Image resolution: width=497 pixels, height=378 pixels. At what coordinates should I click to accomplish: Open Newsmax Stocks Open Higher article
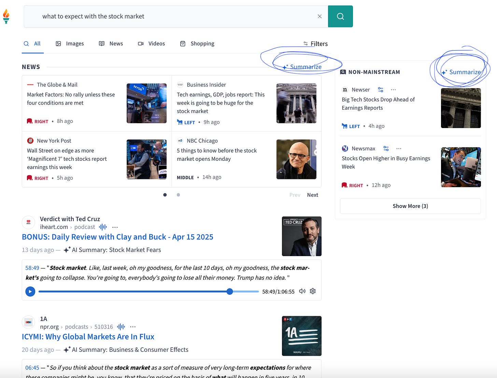tap(386, 163)
